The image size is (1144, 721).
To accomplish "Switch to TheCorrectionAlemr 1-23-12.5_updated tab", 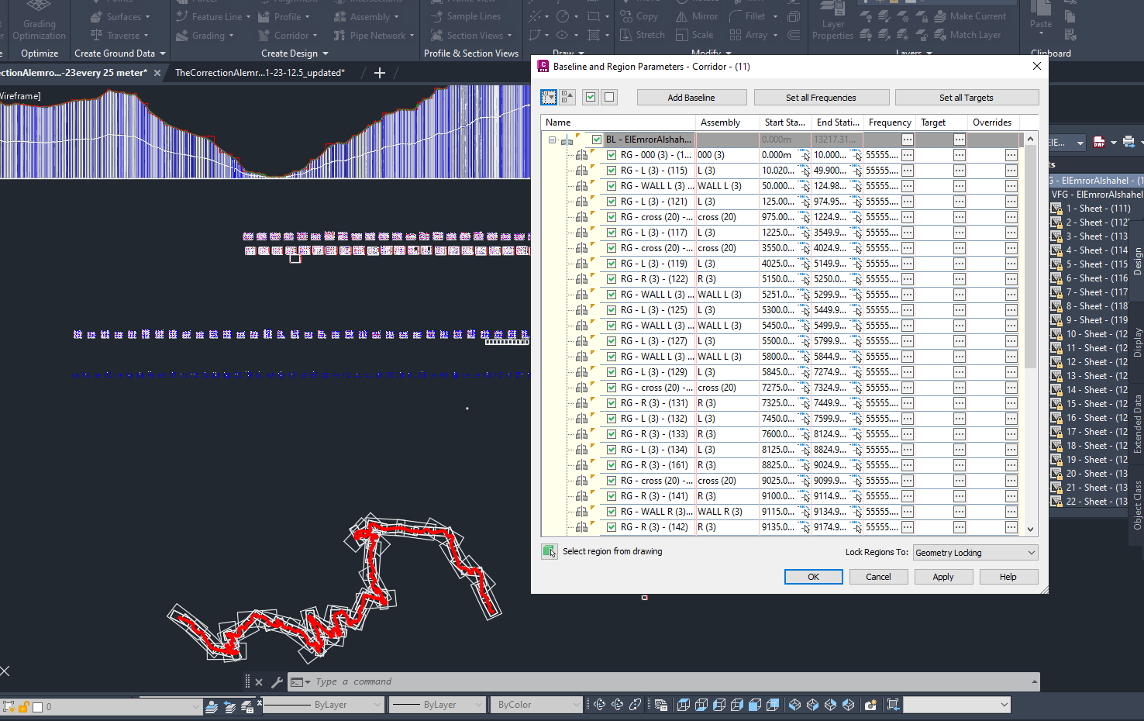I will pyautogui.click(x=260, y=73).
